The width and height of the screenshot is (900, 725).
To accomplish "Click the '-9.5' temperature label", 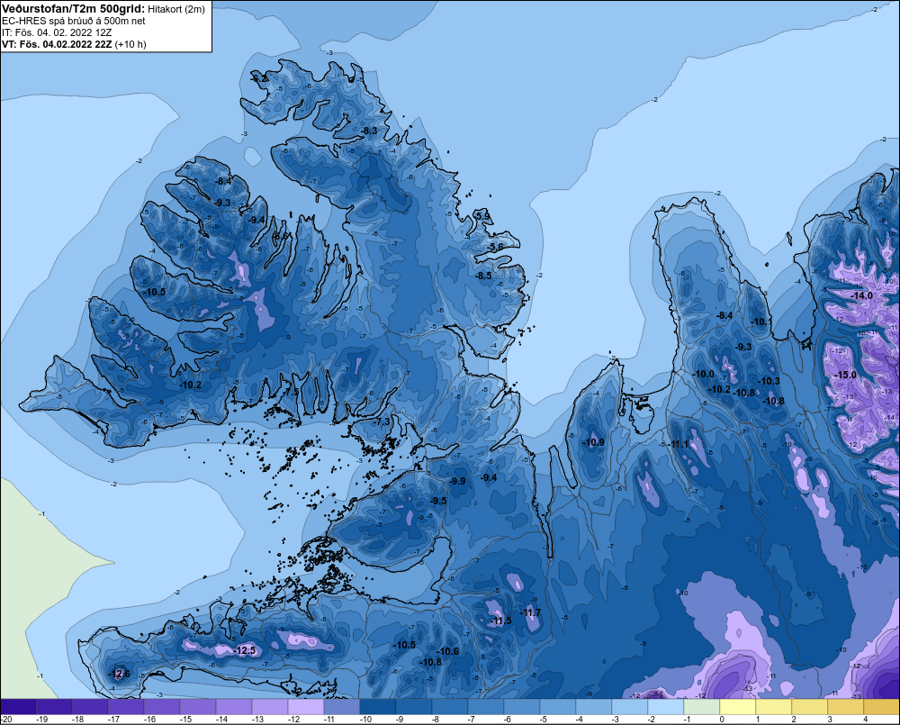I will point(438,501).
